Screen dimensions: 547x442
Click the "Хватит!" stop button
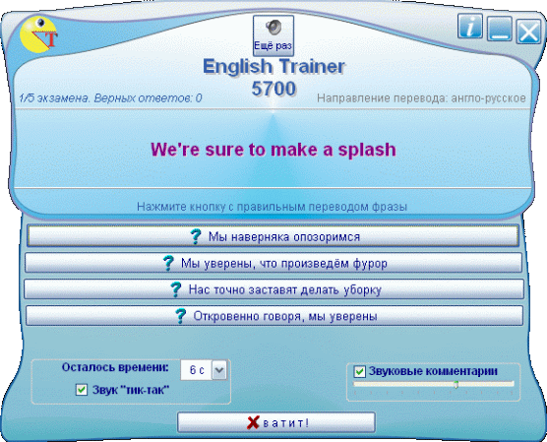pyautogui.click(x=275, y=422)
